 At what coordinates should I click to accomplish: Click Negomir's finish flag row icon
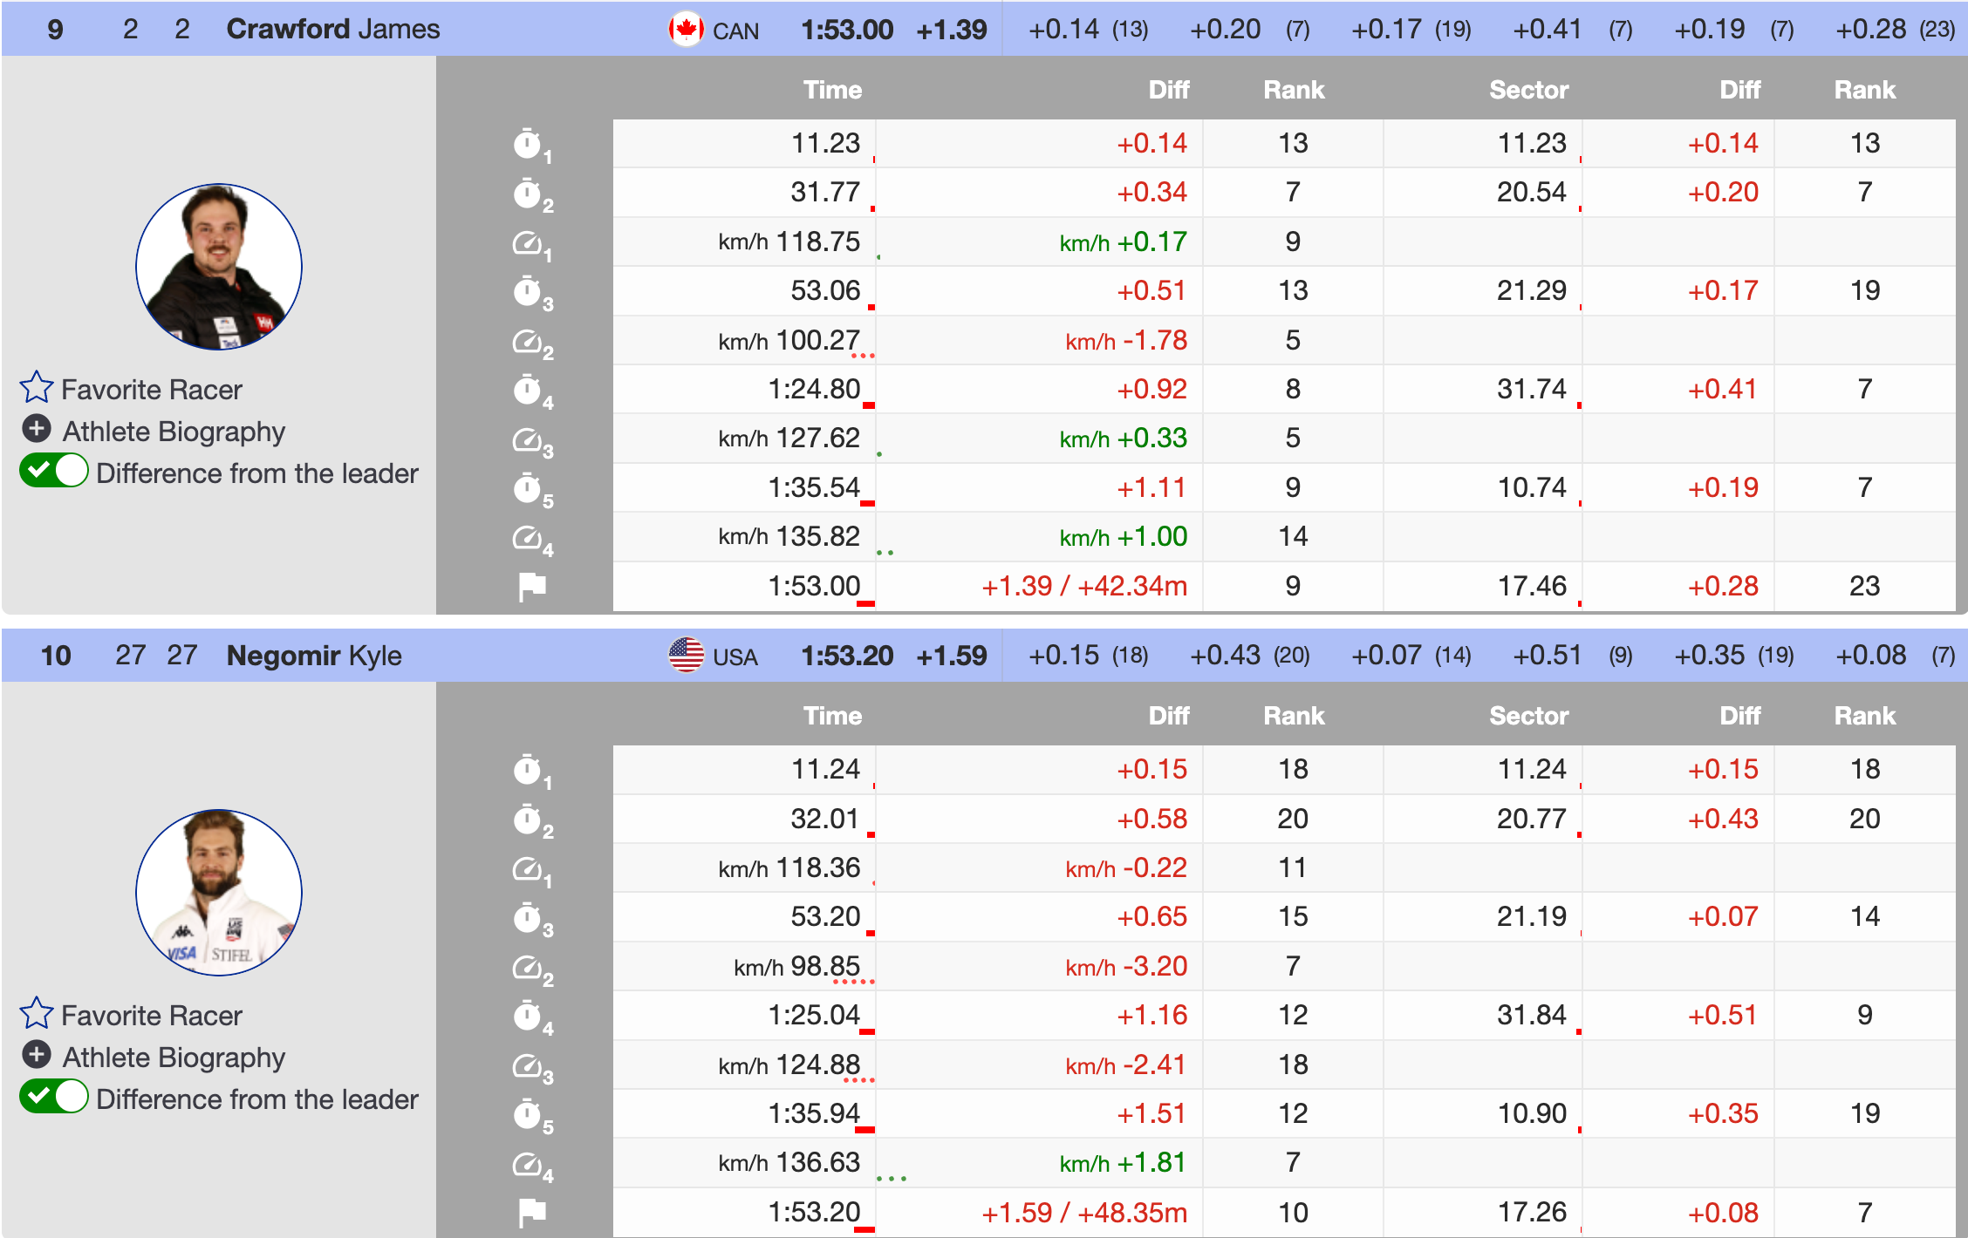(x=531, y=1213)
